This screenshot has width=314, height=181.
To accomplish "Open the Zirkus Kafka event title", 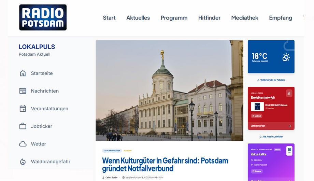I will [x=258, y=154].
